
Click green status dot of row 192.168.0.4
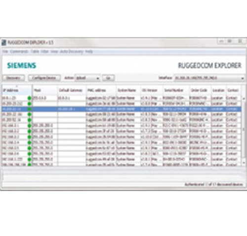[30, 142]
